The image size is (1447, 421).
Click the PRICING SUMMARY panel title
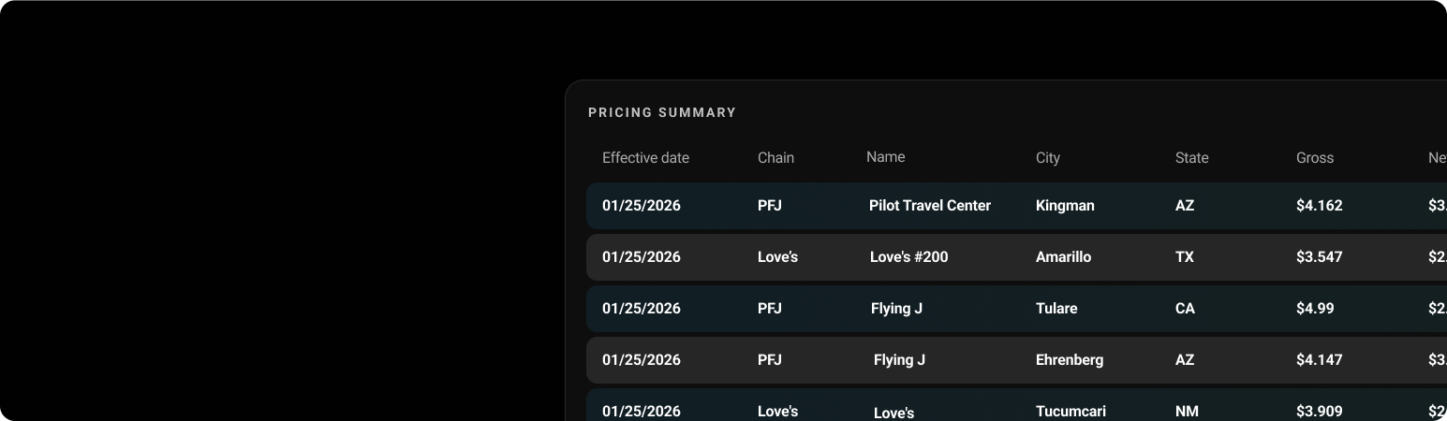[x=662, y=112]
